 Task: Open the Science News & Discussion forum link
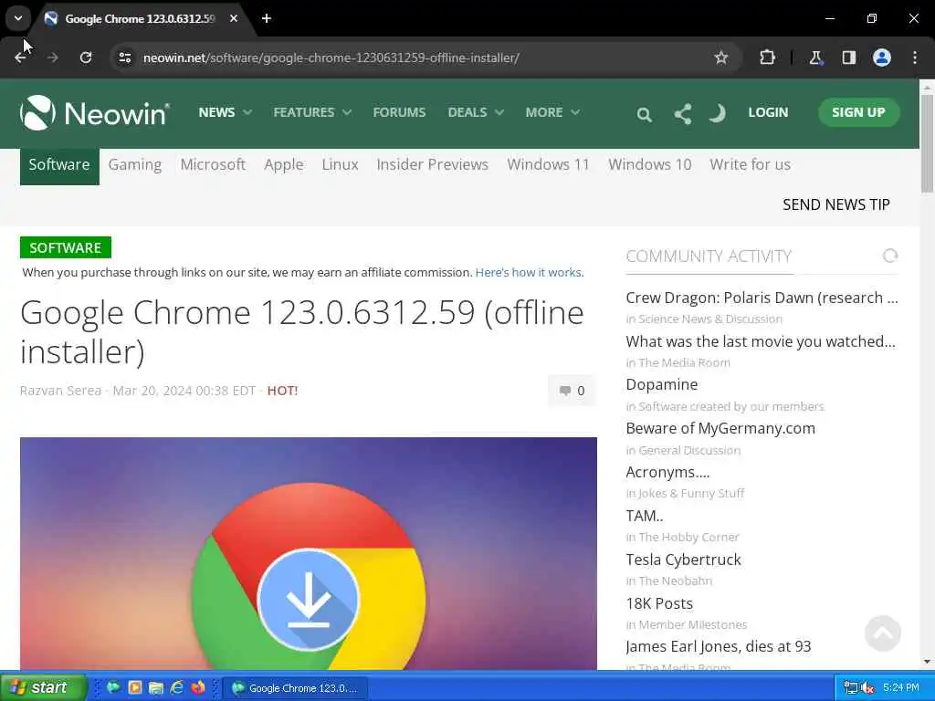[710, 319]
